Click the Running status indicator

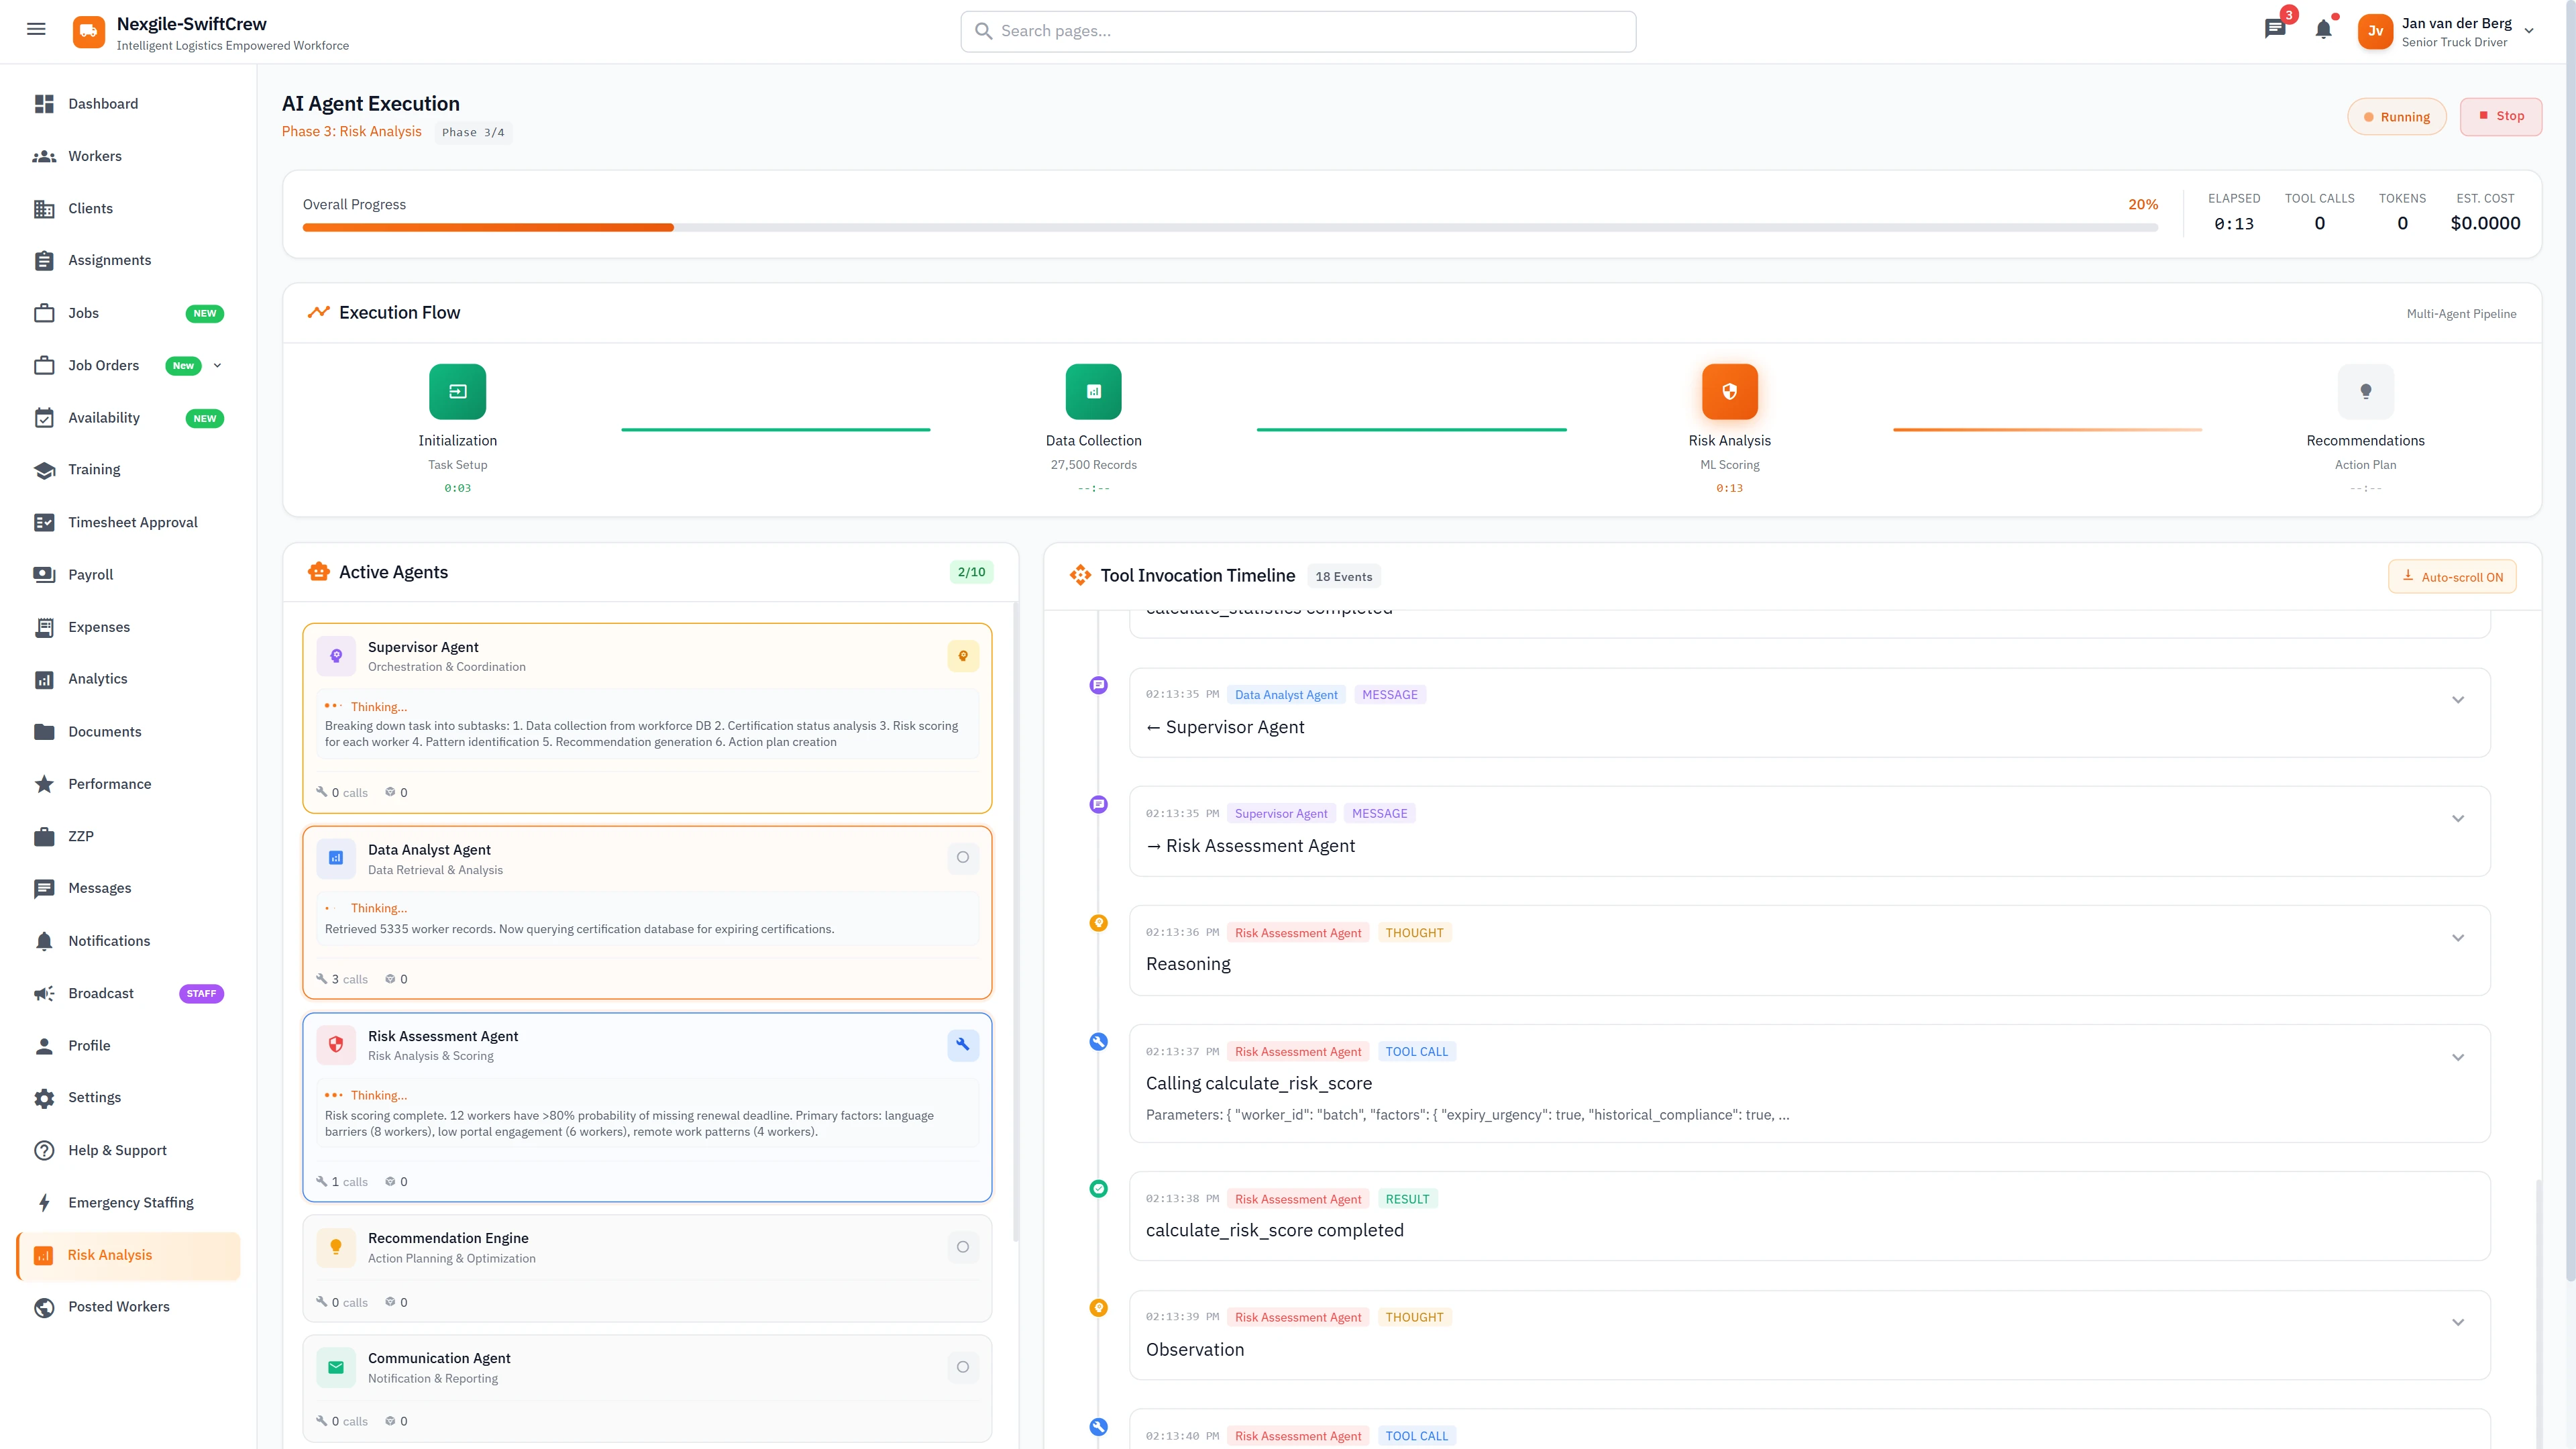pyautogui.click(x=2397, y=116)
